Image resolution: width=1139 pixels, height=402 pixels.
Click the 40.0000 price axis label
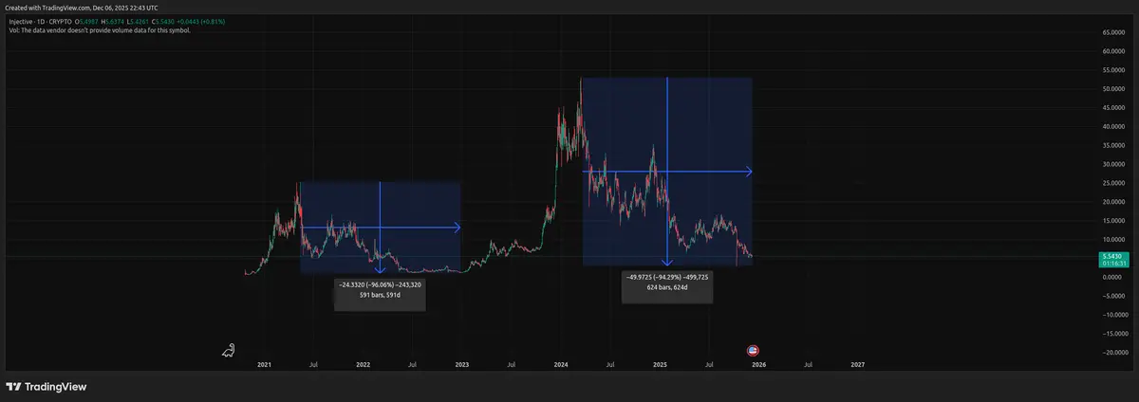(x=1114, y=126)
